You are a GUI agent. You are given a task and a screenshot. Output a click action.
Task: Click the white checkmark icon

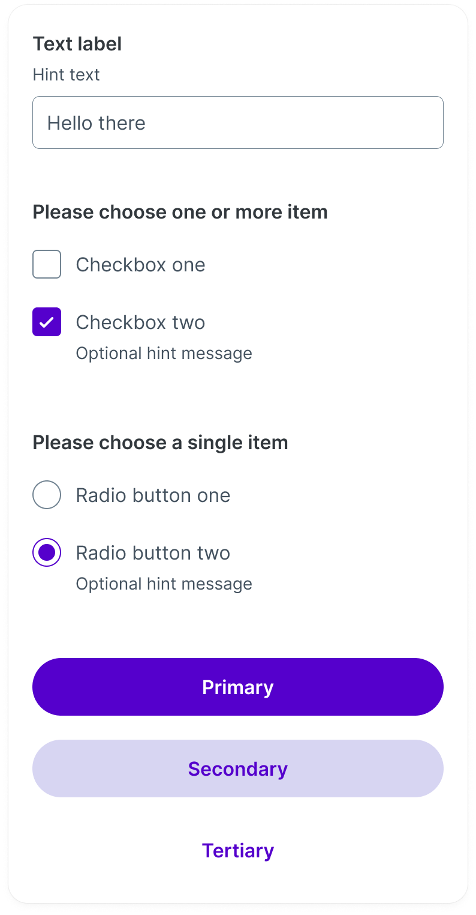[x=47, y=322]
